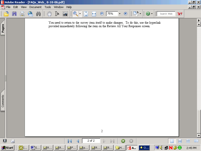Image resolution: width=201 pixels, height=151 pixels.
Task: Go forward to the next view
Action: pos(131,141)
